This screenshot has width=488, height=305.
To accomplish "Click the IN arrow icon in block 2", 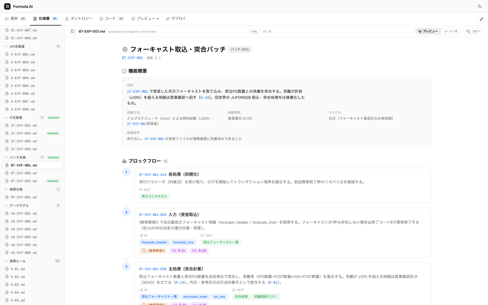I will [141, 235].
